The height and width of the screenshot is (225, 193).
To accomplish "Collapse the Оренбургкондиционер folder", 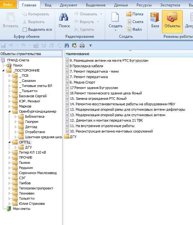I will click(9, 111).
